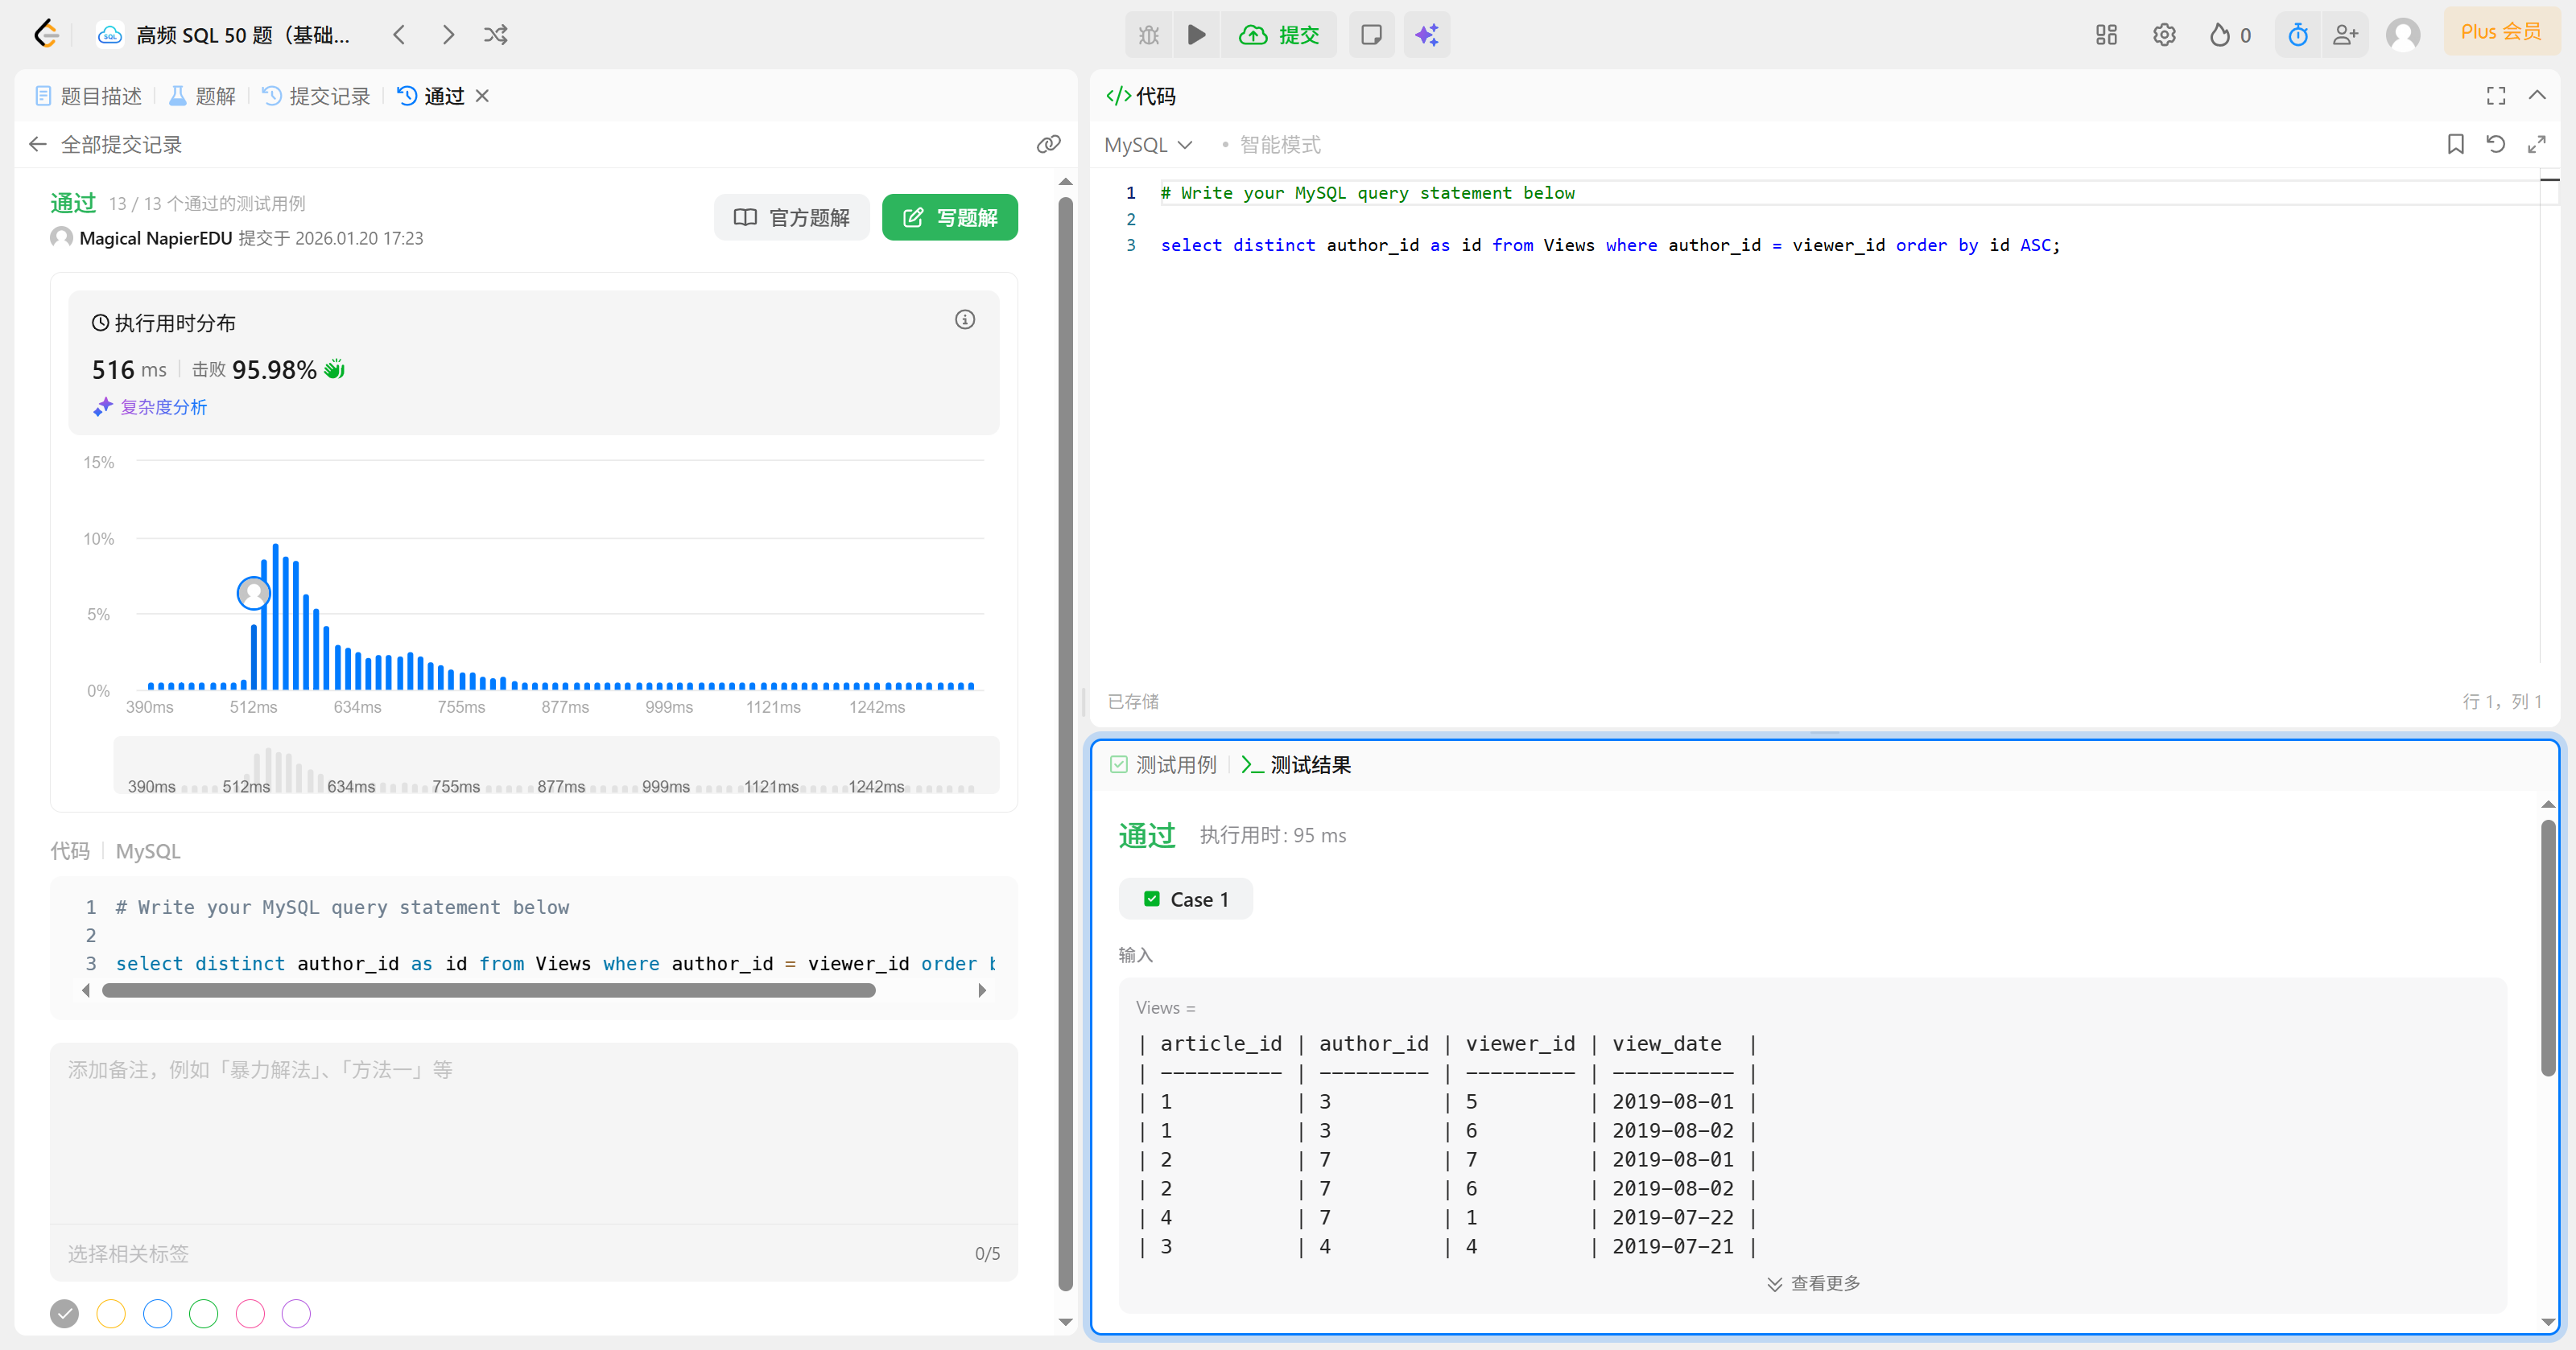
Task: Toggle the Case 1 checkbox
Action: [1152, 899]
